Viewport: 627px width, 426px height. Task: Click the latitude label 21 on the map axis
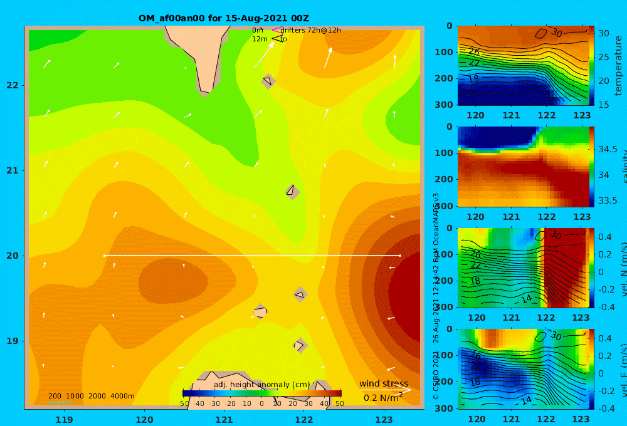click(x=12, y=170)
